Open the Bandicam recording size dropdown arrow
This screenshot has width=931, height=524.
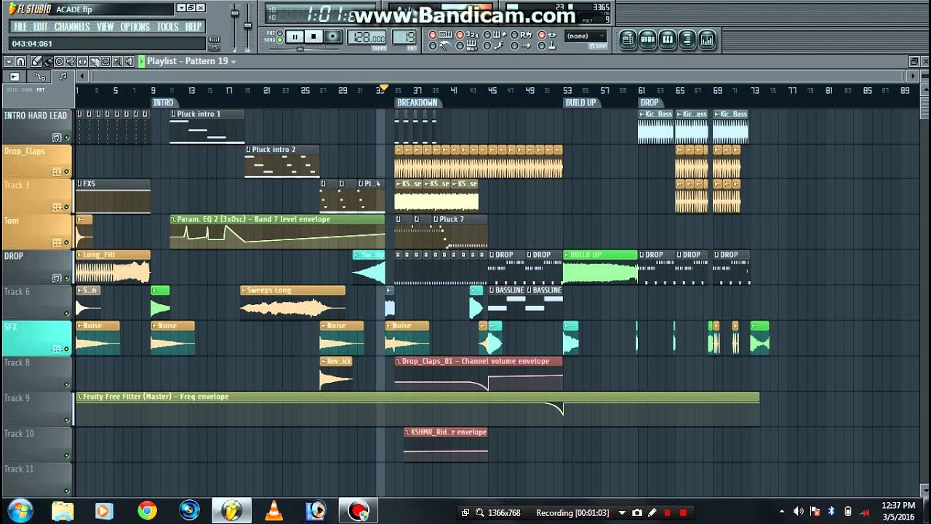tap(622, 512)
